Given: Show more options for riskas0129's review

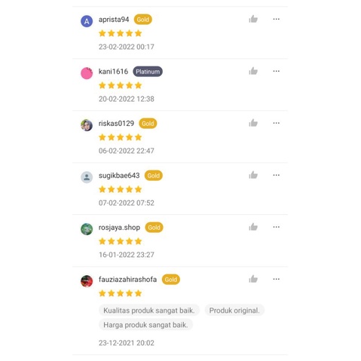Looking at the screenshot, I should (276, 123).
